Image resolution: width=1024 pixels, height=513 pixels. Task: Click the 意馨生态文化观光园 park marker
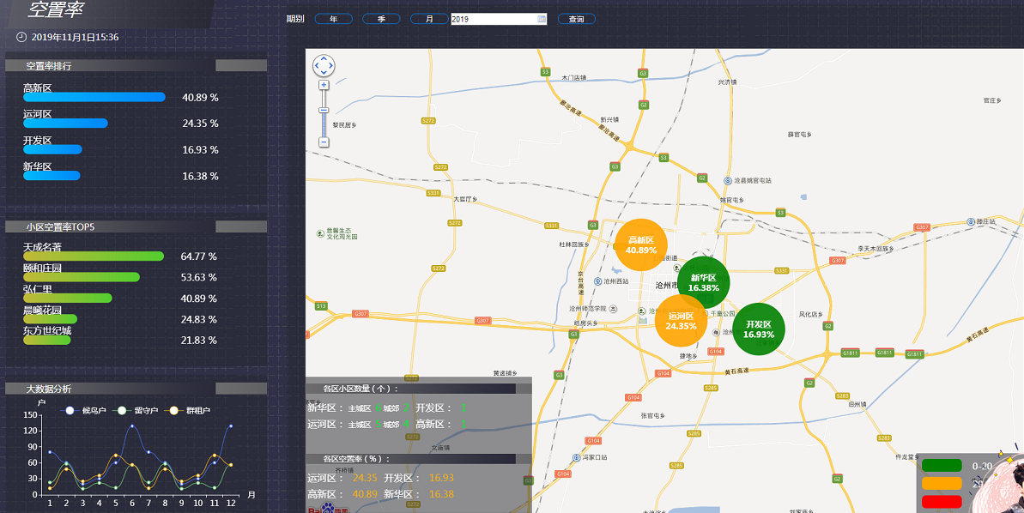coord(320,233)
